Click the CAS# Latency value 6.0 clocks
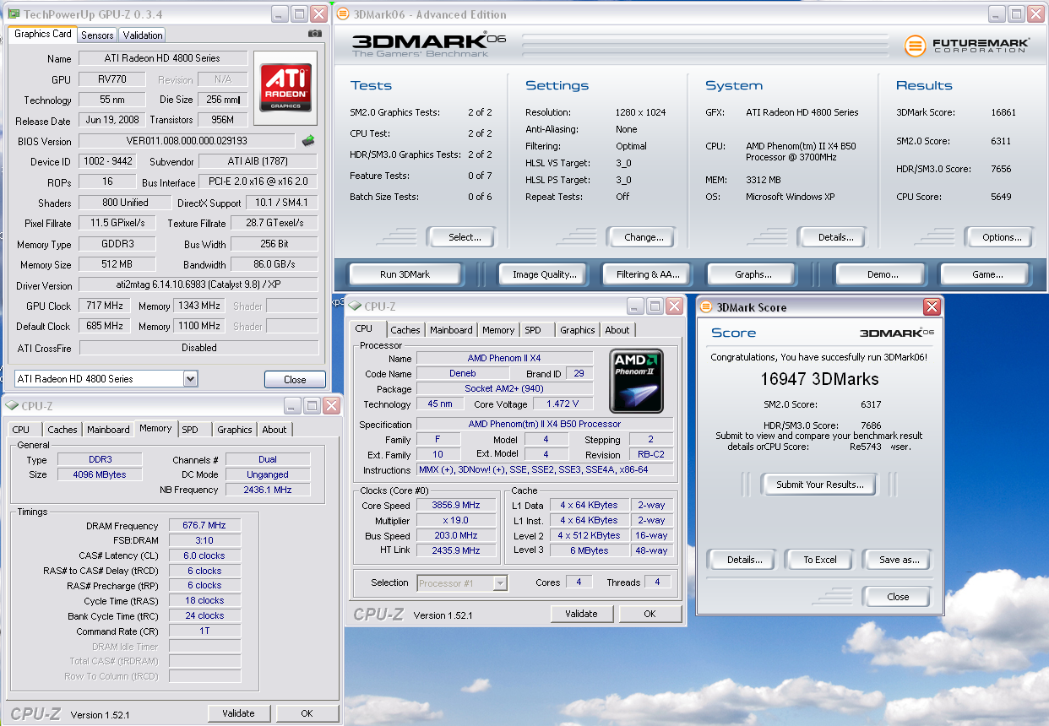The height and width of the screenshot is (726, 1049). click(204, 555)
